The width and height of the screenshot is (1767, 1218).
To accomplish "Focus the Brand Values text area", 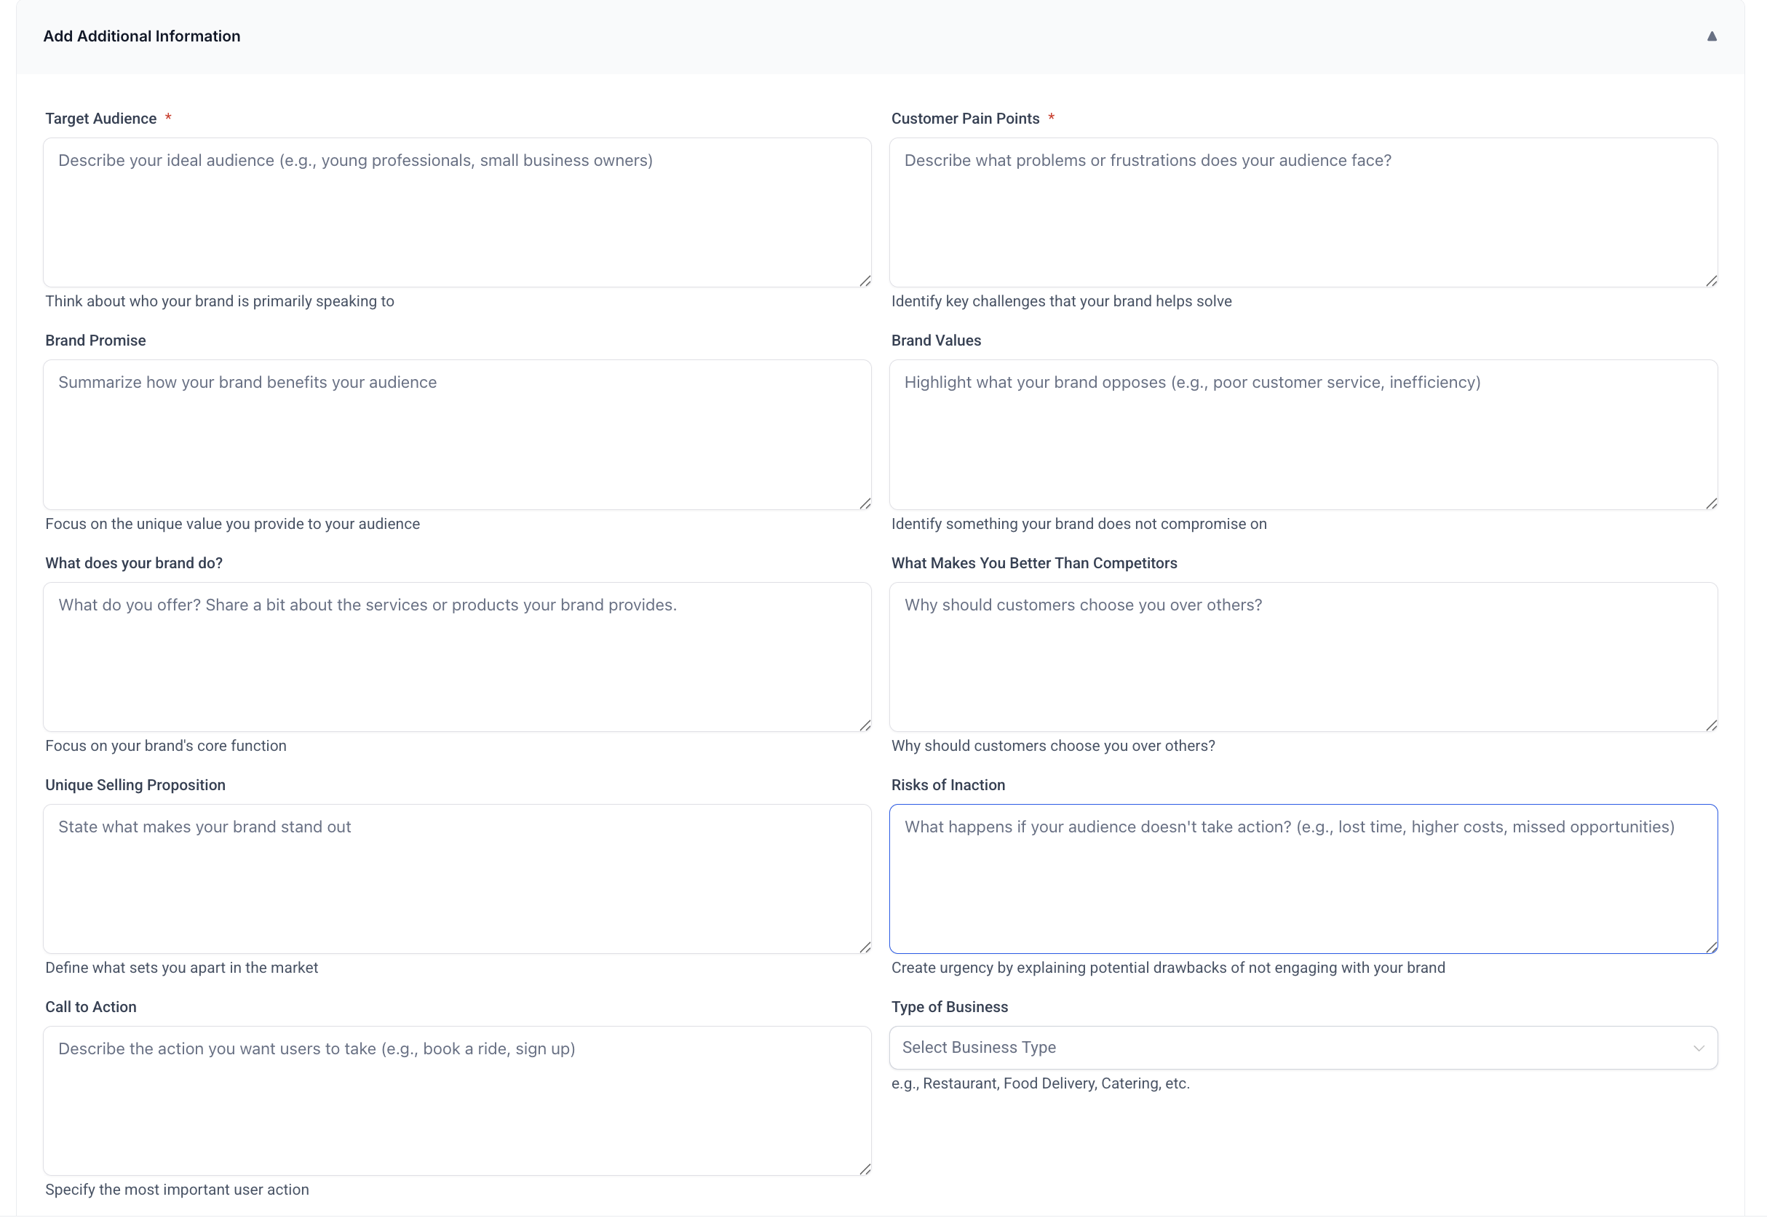I will [x=1302, y=434].
